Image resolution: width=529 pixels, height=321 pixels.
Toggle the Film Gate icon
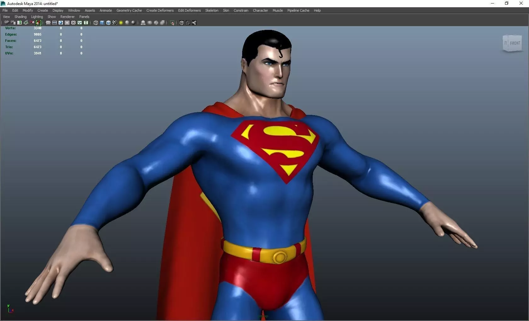[x=54, y=23]
